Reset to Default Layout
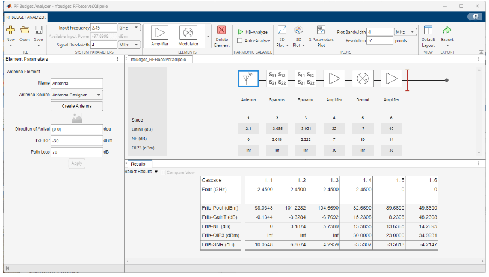The height and width of the screenshot is (277, 489). [x=428, y=35]
